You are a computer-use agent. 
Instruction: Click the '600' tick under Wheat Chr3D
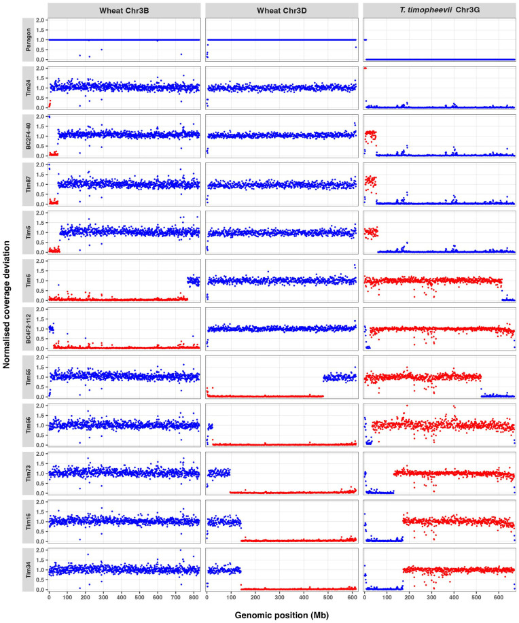(352, 597)
